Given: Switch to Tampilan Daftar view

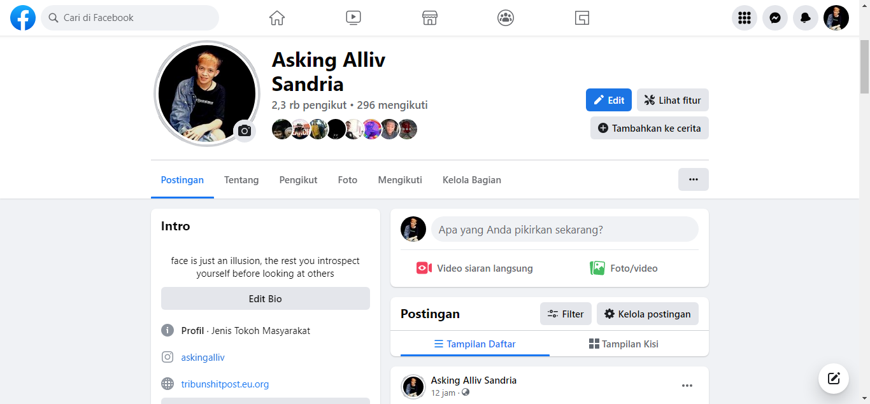Looking at the screenshot, I should pyautogui.click(x=475, y=344).
